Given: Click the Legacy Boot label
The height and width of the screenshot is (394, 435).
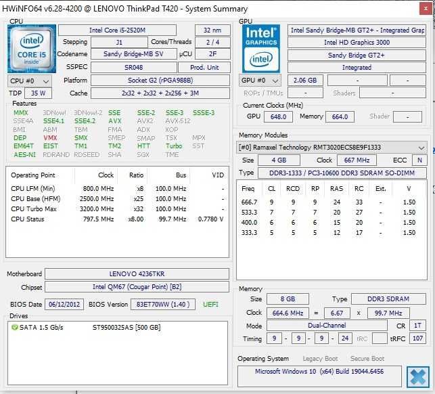Looking at the screenshot, I should [320, 359].
